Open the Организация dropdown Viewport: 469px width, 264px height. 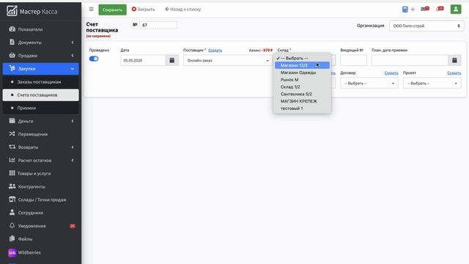[426, 26]
